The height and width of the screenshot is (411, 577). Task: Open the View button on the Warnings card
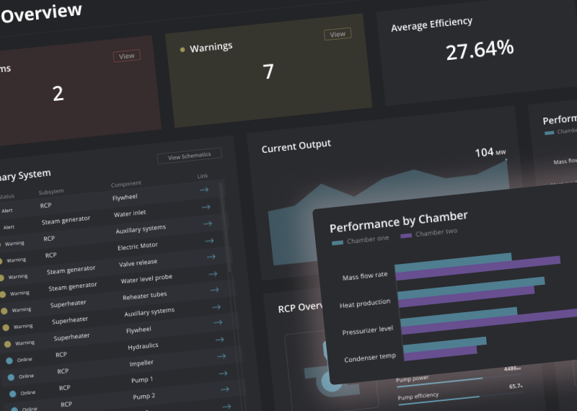point(338,34)
